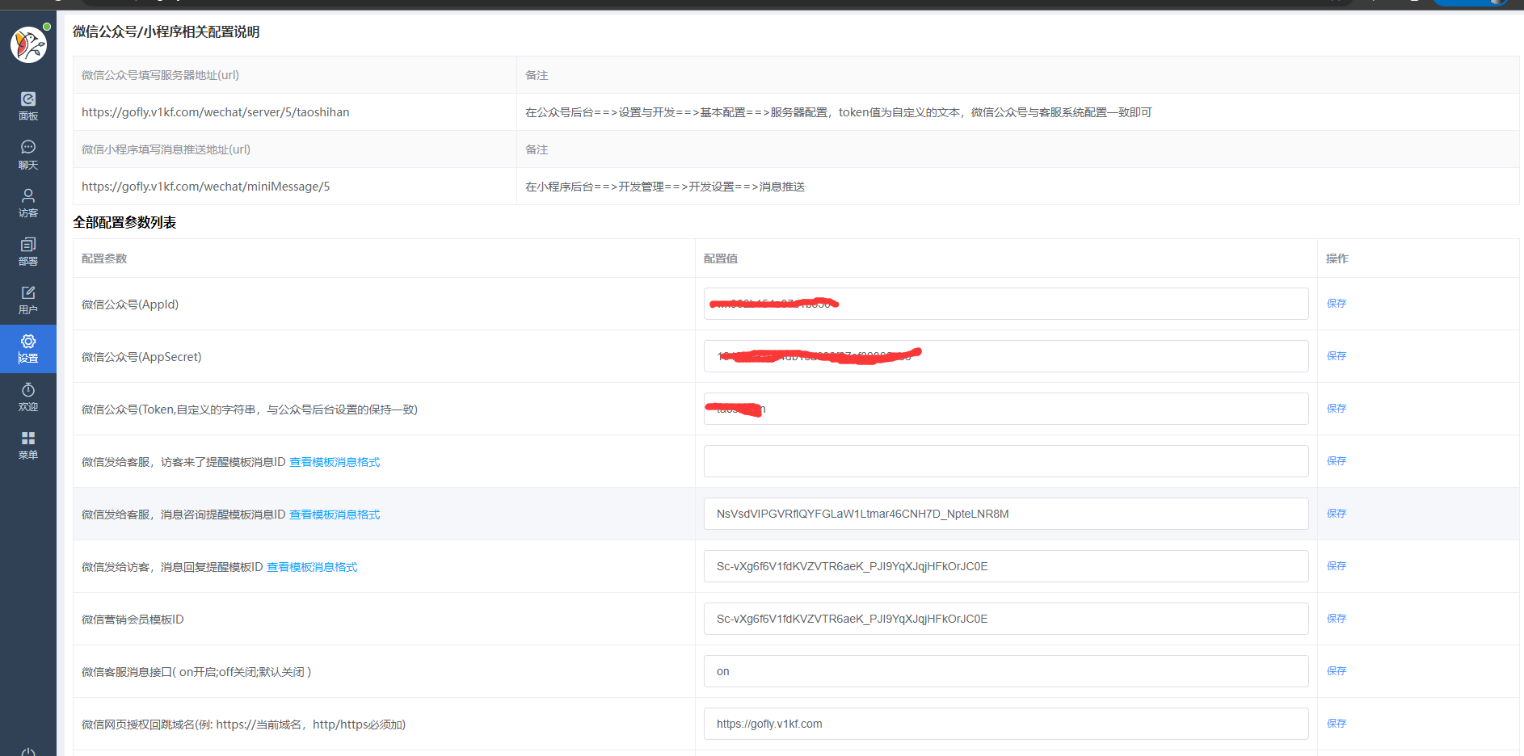
Task: Select the 设置 settings gear icon
Action: [x=28, y=348]
